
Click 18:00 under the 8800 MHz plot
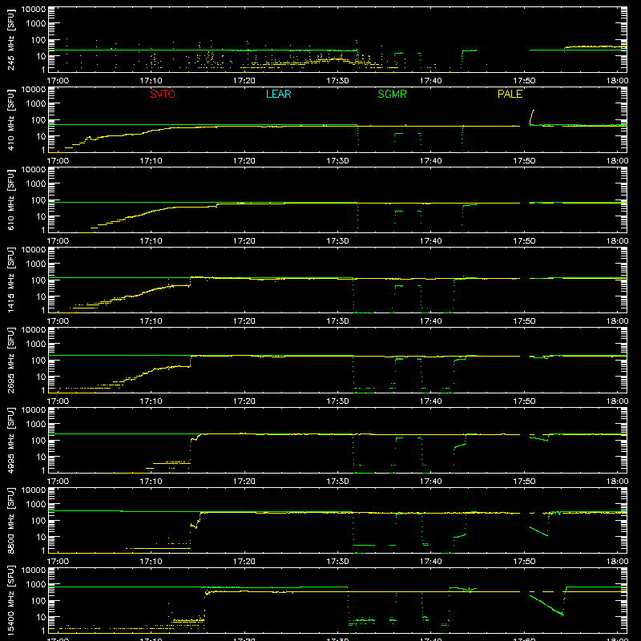[617, 562]
